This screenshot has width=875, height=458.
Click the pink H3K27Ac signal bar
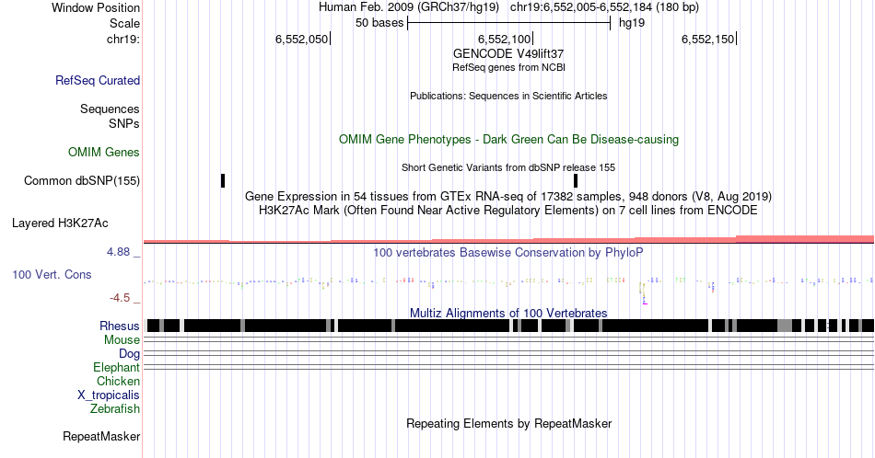508,240
